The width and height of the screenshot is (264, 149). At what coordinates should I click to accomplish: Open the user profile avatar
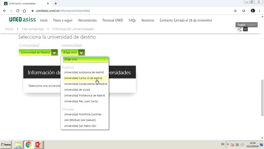[x=253, y=11]
